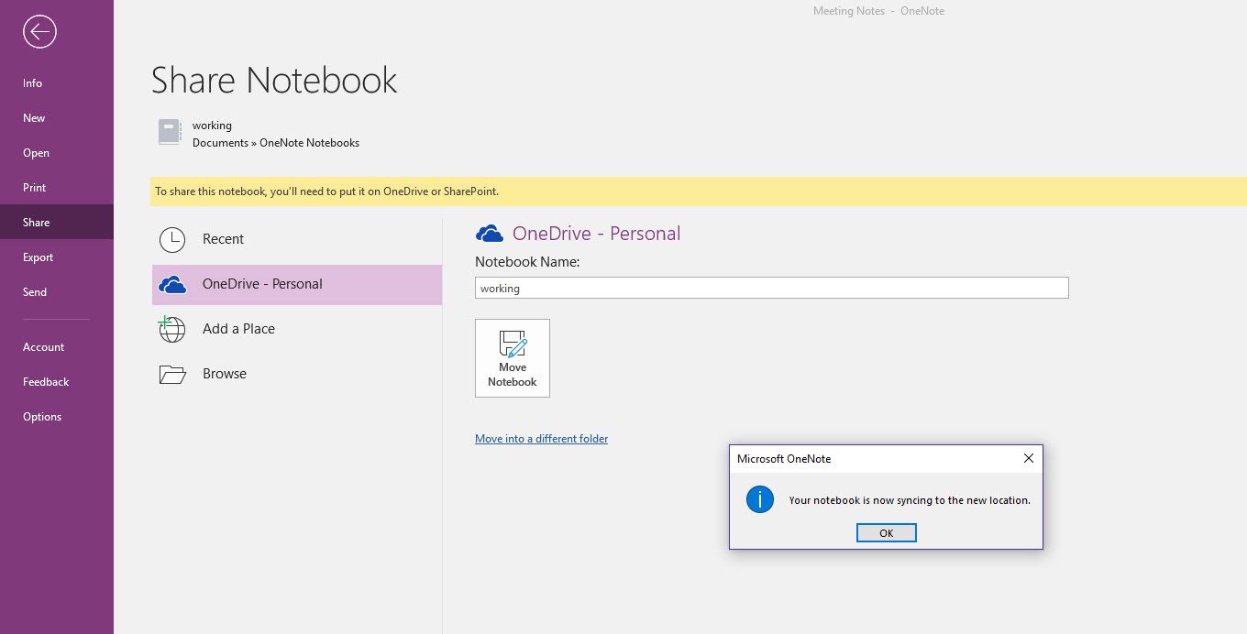The image size is (1247, 634).
Task: Click the Add a Place globe icon
Action: point(172,329)
